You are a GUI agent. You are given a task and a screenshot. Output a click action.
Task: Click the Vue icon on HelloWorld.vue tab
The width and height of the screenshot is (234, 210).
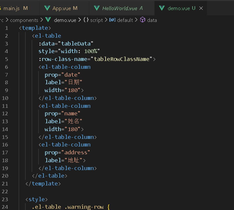(x=97, y=8)
